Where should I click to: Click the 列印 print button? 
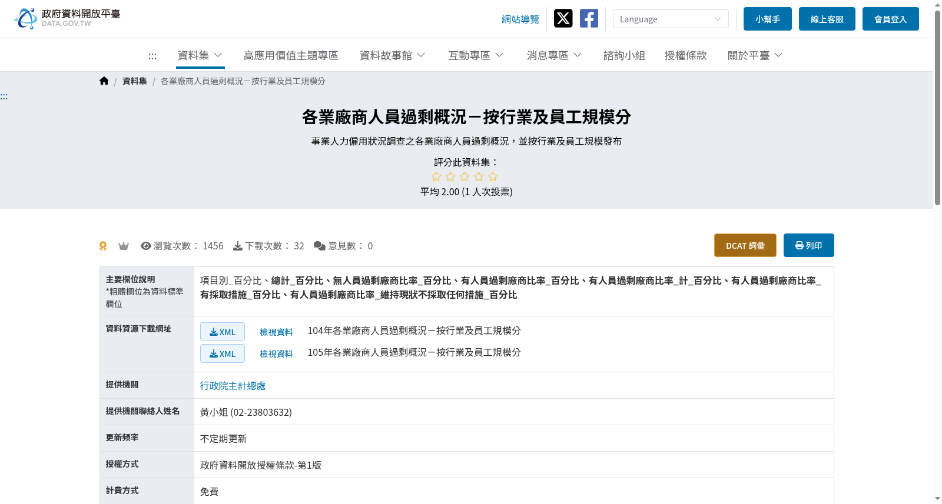tap(809, 245)
